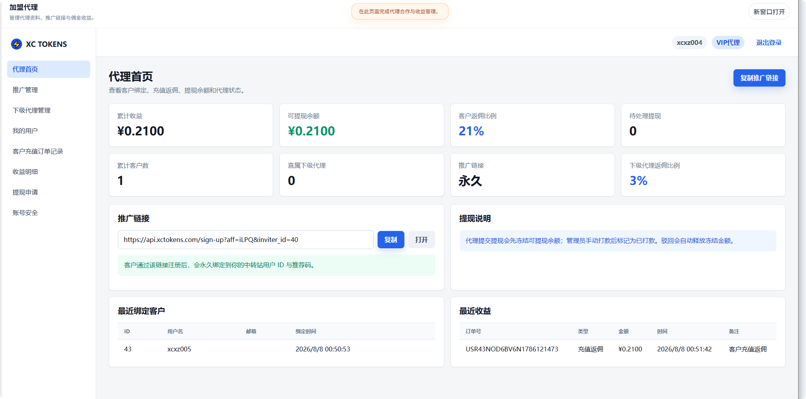806x399 pixels.
Task: Click the 待处理提现 card showing 0
Action: click(x=703, y=125)
